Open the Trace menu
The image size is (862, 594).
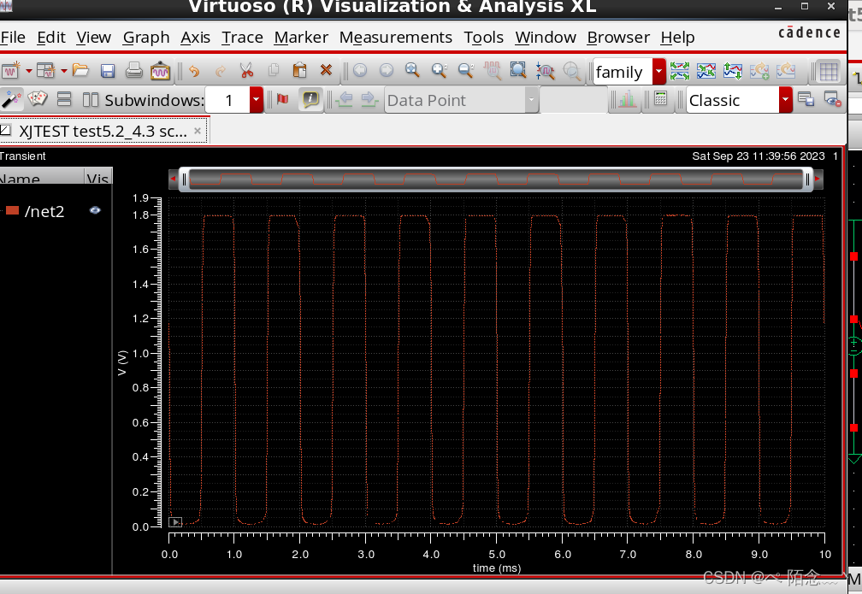coord(243,38)
